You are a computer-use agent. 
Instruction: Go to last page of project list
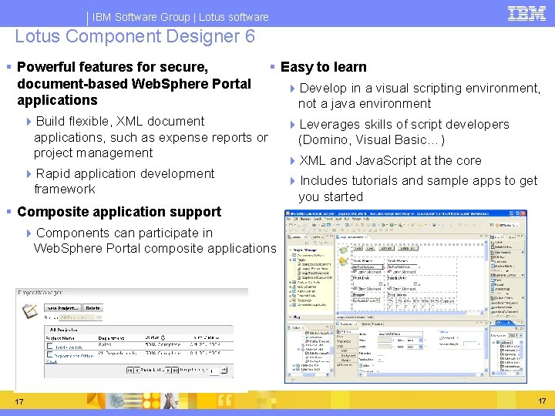click(x=175, y=371)
